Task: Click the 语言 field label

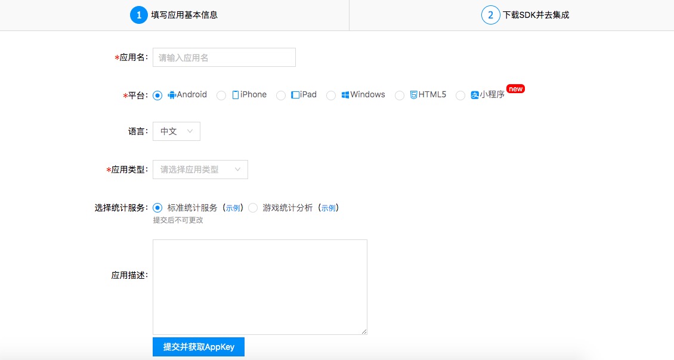Action: 138,131
